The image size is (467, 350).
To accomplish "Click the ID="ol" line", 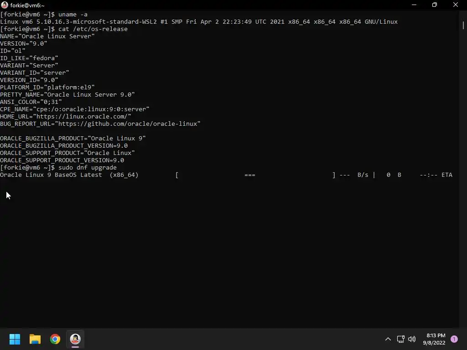I will pos(13,51).
